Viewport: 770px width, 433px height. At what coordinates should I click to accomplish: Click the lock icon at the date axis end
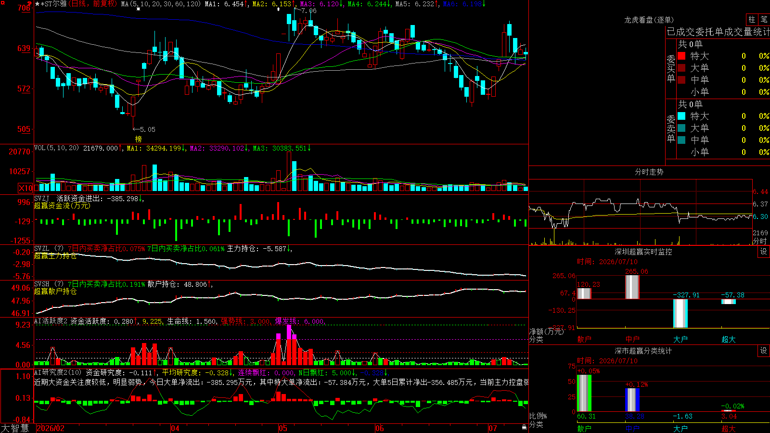click(x=525, y=427)
